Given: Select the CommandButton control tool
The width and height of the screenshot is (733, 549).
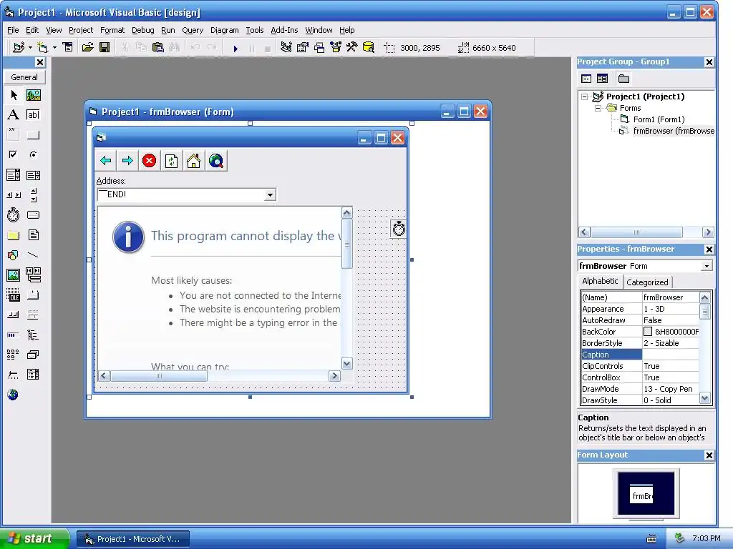Looking at the screenshot, I should (x=33, y=135).
